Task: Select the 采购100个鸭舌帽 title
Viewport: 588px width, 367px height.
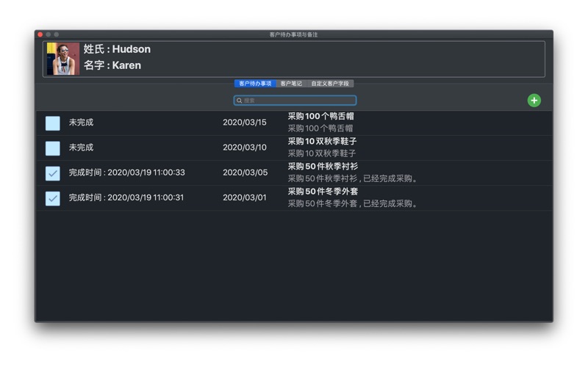Action: coord(320,117)
